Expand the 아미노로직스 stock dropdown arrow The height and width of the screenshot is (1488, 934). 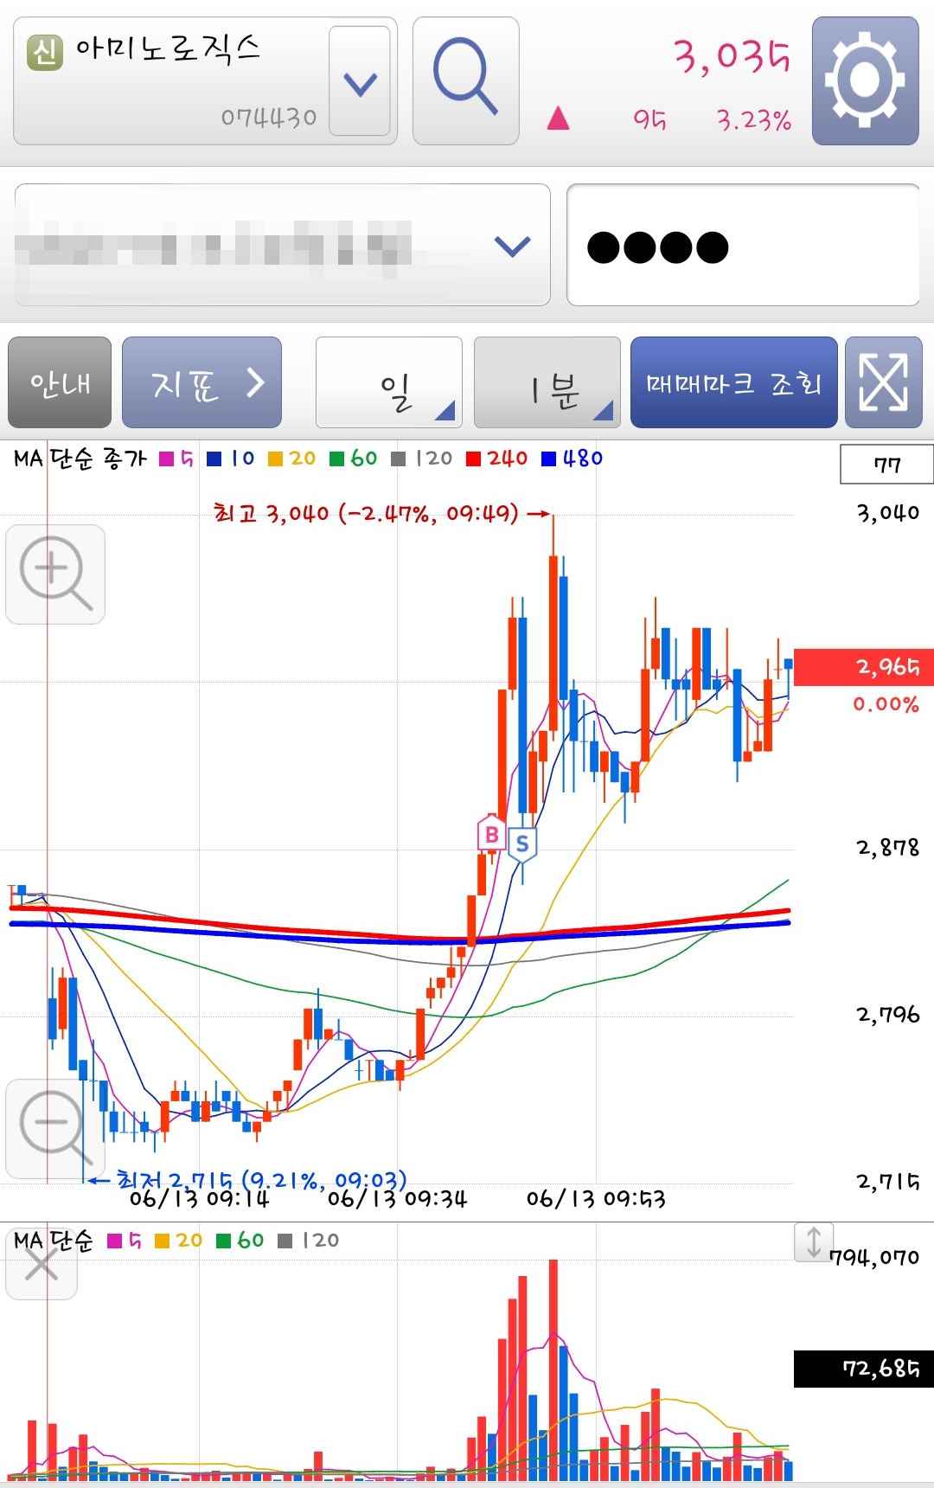(360, 81)
